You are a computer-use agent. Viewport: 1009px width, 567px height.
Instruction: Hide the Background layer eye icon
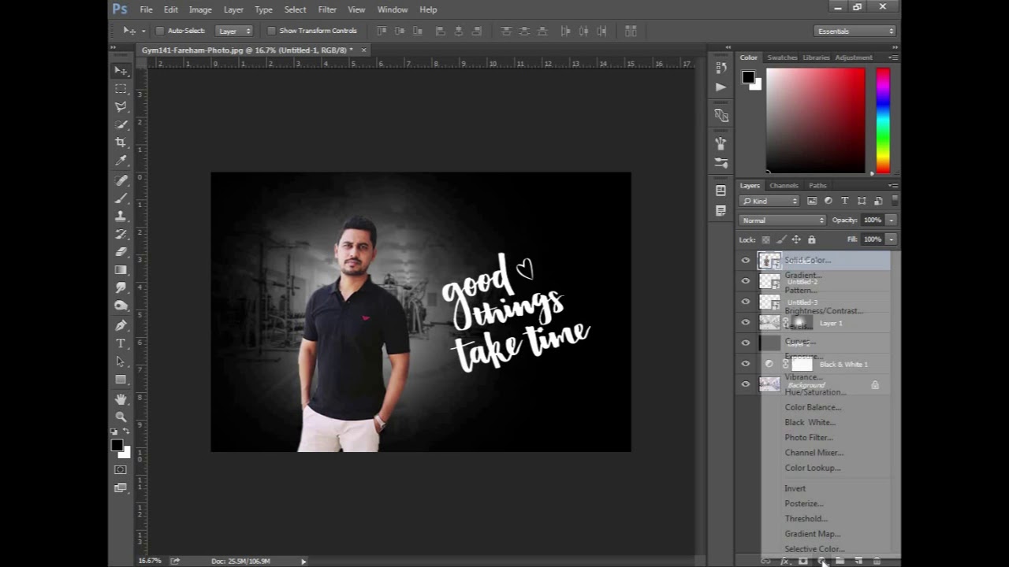746,384
